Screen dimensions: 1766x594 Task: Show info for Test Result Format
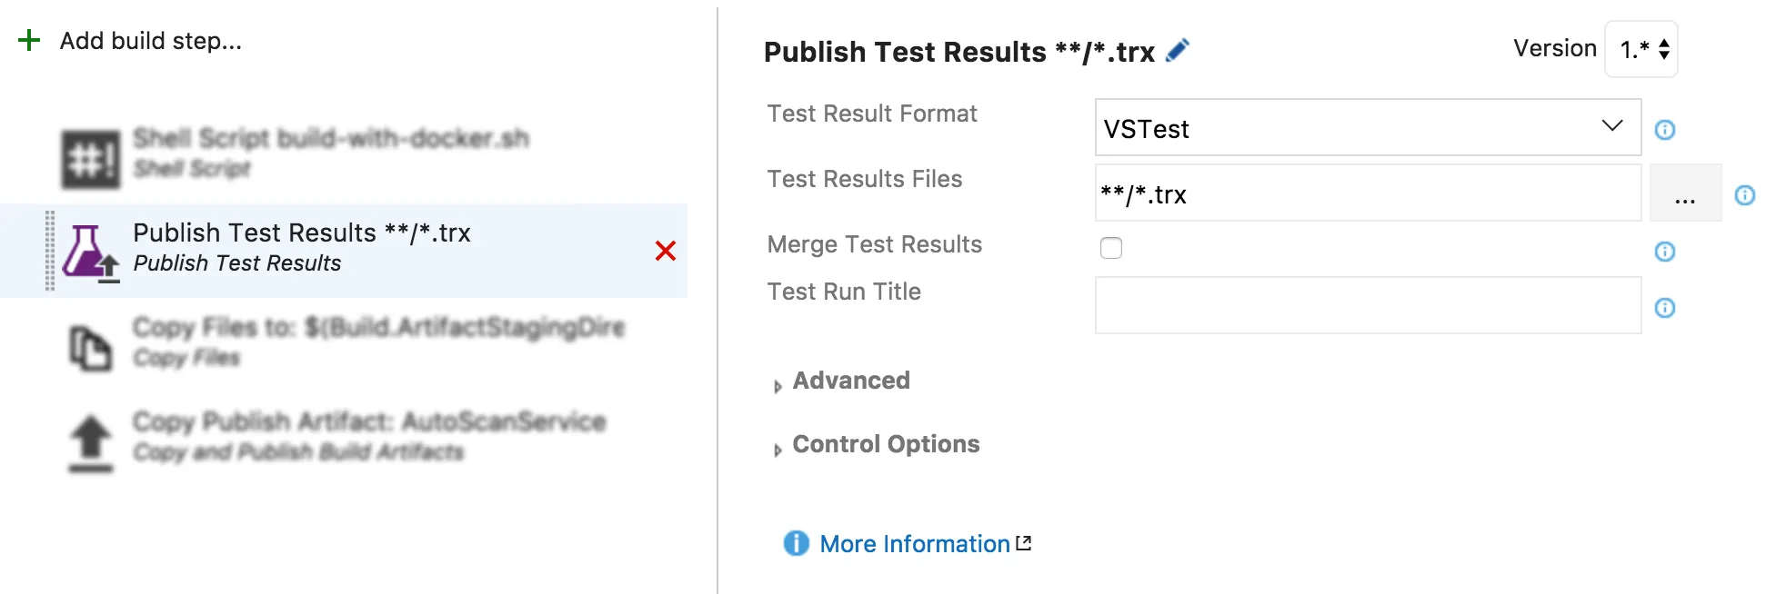point(1665,130)
